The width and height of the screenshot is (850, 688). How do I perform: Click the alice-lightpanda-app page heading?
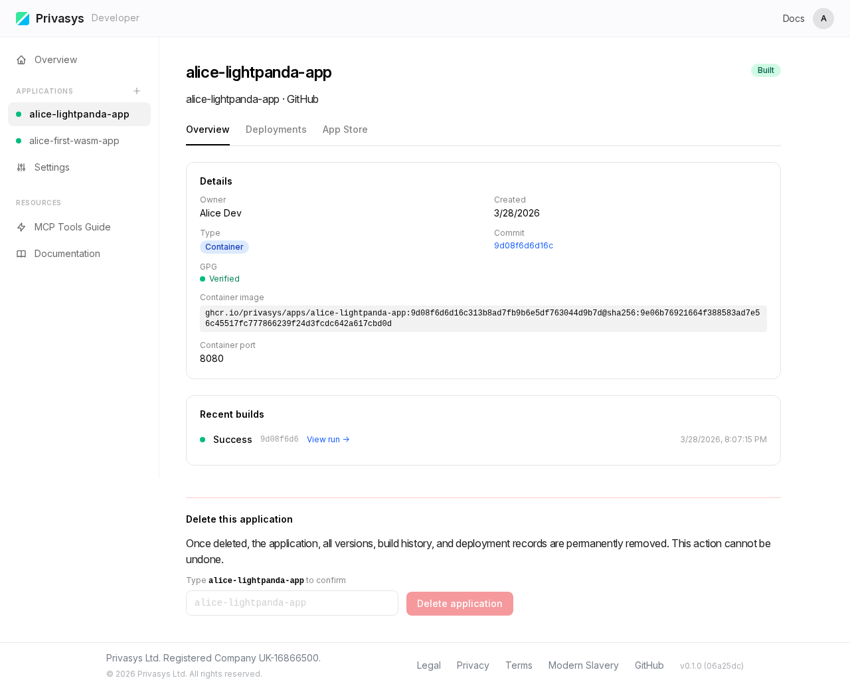[259, 72]
